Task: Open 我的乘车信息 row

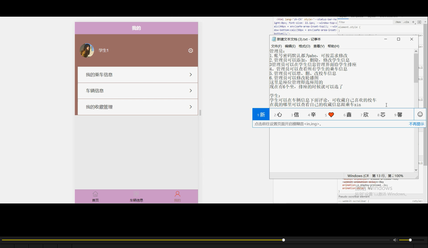Action: [138, 75]
